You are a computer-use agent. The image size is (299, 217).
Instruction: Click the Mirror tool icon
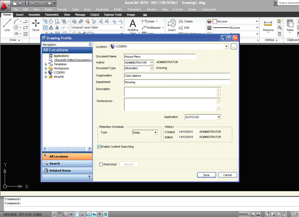tap(57, 28)
